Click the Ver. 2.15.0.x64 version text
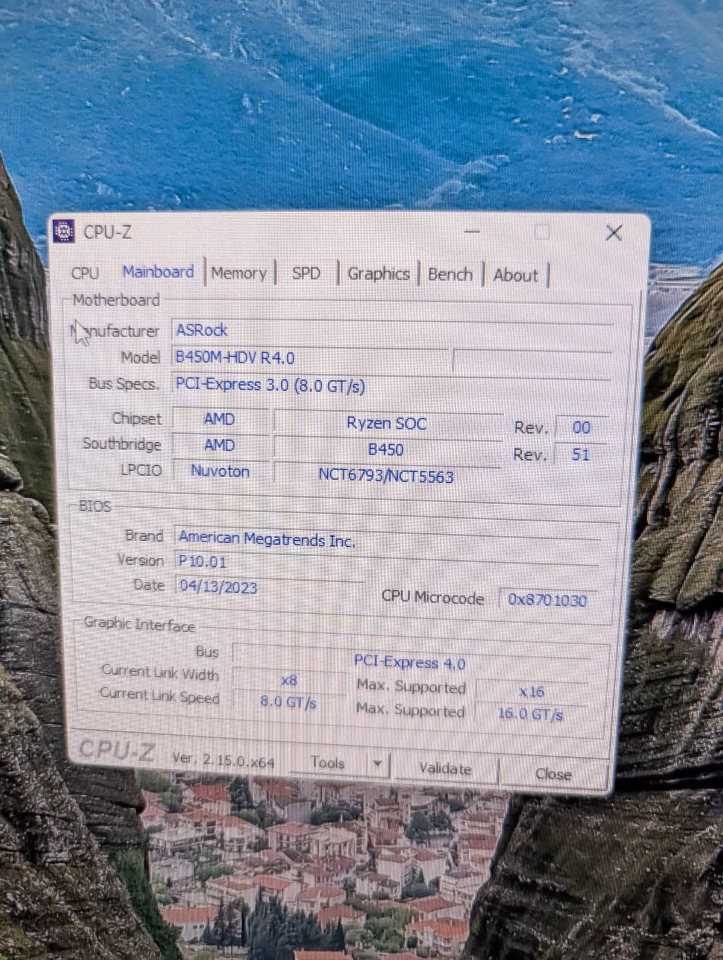 coord(223,760)
